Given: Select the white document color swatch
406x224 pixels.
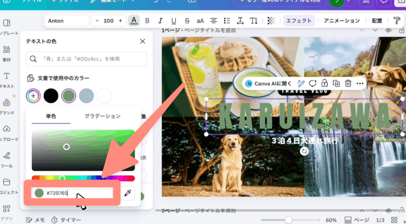Looking at the screenshot, I should coord(104,96).
